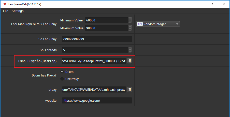This screenshot has width=230, height=117.
Task: Decrease Maximum Value with down arrow
Action: (130, 30)
